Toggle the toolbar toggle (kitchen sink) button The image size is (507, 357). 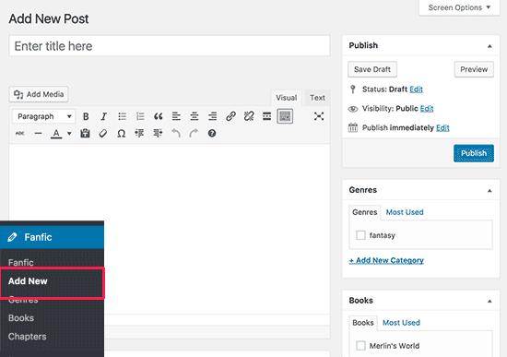coord(285,116)
